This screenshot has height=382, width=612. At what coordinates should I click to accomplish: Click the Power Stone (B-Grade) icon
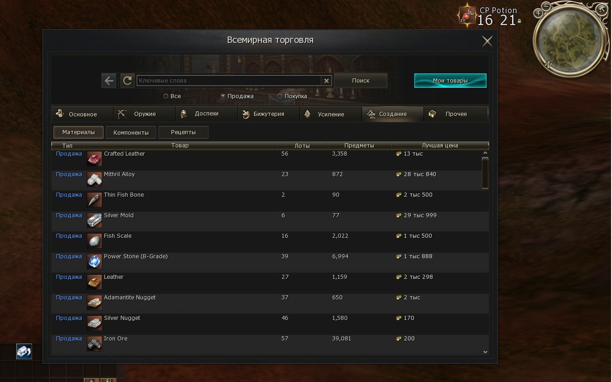(94, 262)
